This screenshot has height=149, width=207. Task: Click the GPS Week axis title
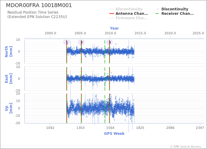(x=114, y=134)
